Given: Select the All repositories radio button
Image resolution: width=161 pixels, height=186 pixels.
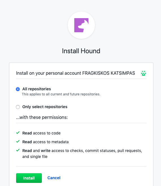Looking at the screenshot, I should coord(18,89).
